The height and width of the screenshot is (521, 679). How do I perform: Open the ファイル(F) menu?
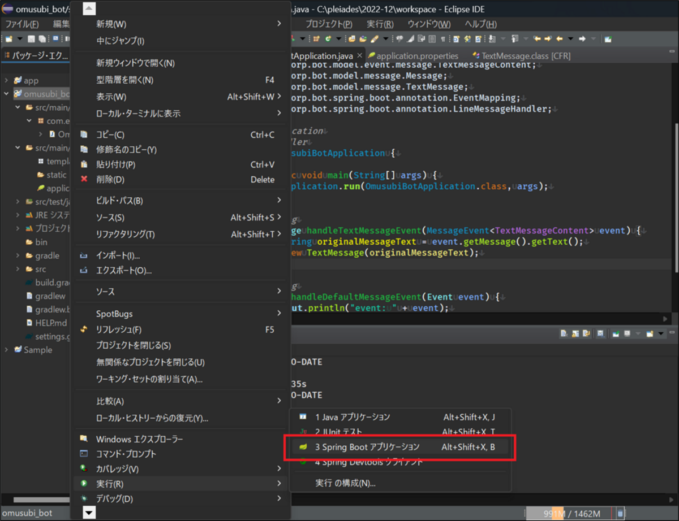22,24
